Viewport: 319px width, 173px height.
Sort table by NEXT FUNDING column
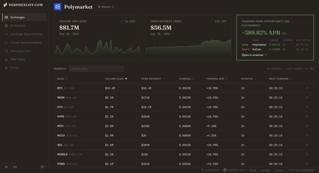[280, 79]
